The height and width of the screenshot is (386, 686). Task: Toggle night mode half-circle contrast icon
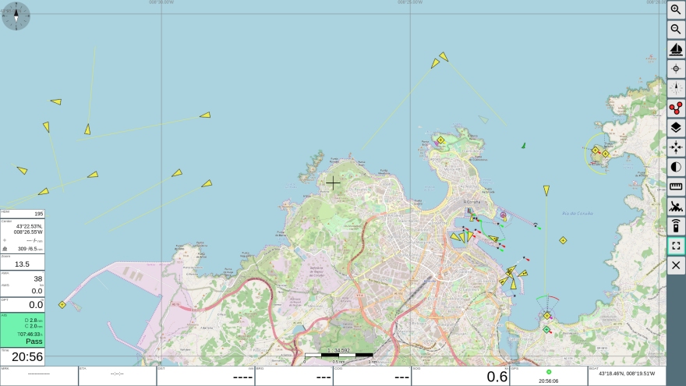pos(676,167)
